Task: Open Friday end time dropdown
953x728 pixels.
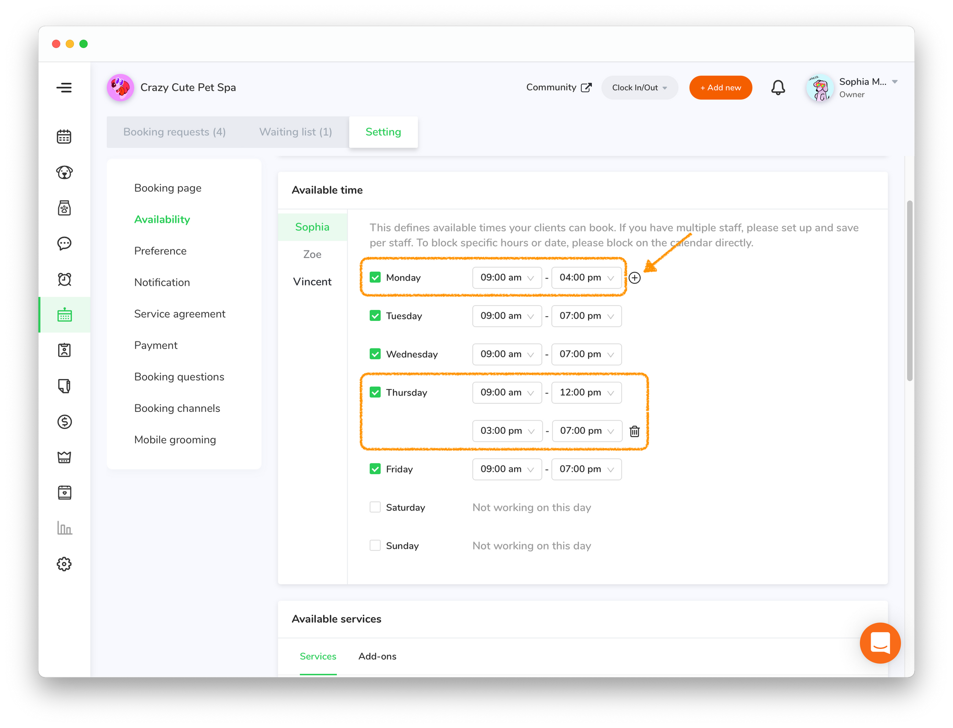Action: coord(586,469)
